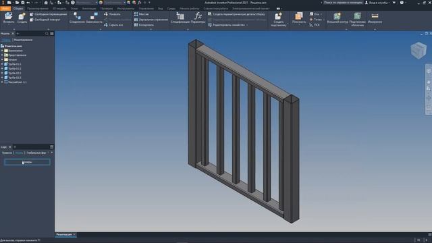The height and width of the screenshot is (243, 432).
Task: Open Вход в службы account dropdown
Action: coord(377,3)
